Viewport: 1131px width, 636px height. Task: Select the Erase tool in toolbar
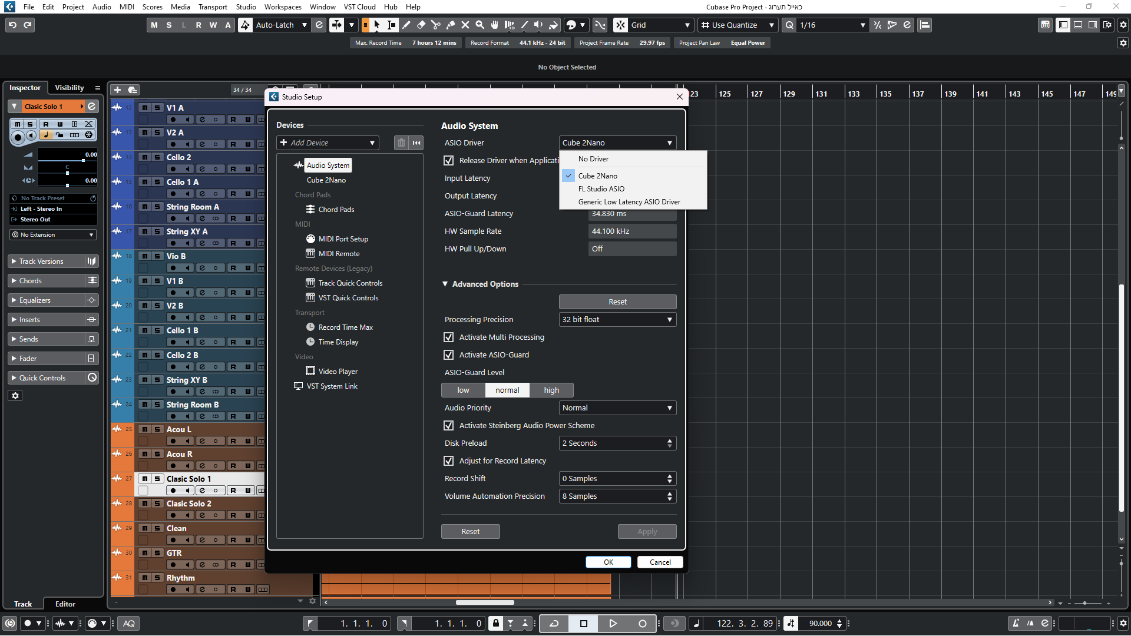pos(421,25)
